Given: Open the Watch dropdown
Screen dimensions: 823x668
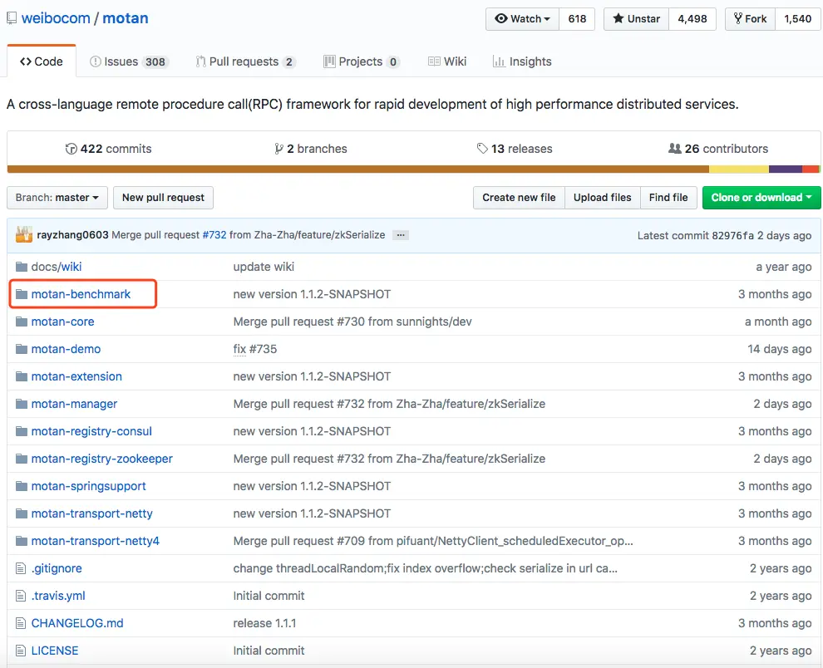Looking at the screenshot, I should point(522,18).
